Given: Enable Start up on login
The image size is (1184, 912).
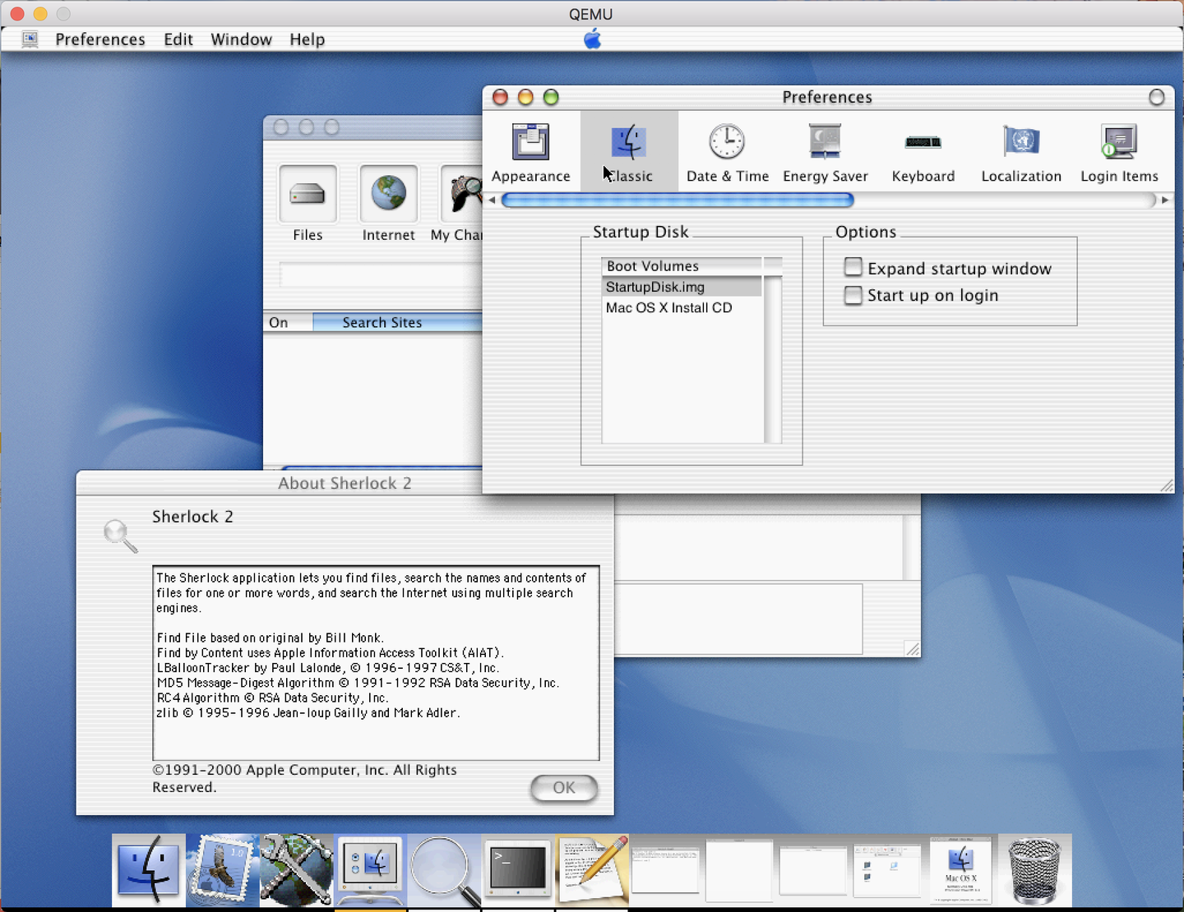Looking at the screenshot, I should pos(853,296).
